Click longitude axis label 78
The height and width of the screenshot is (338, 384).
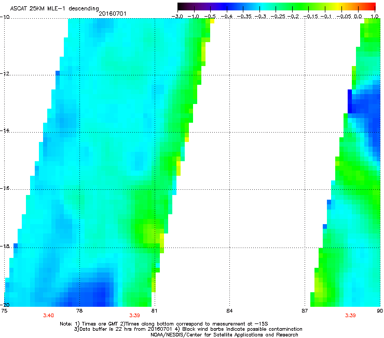click(79, 311)
